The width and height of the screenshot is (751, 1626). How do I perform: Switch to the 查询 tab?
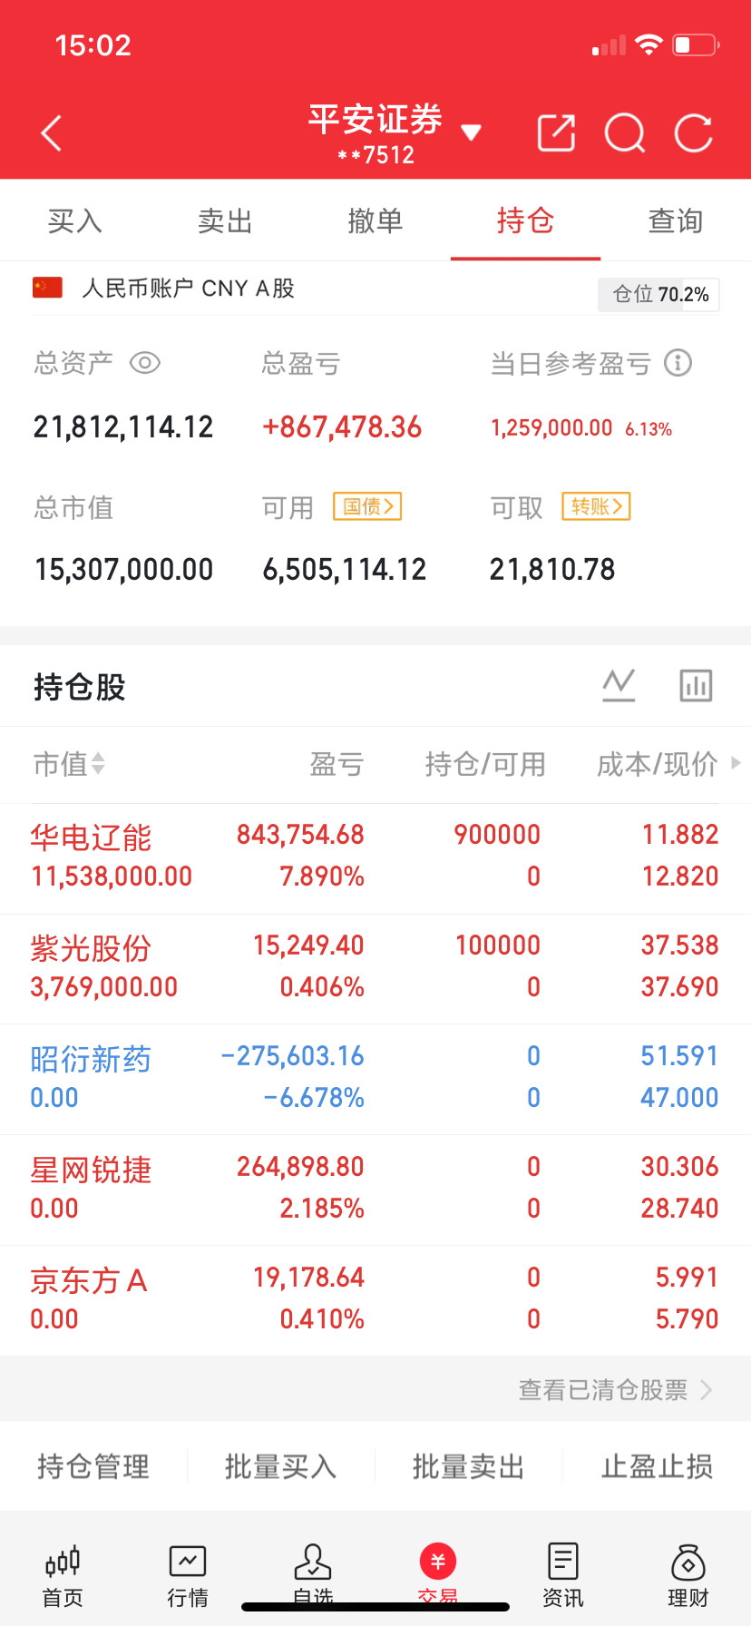click(676, 220)
